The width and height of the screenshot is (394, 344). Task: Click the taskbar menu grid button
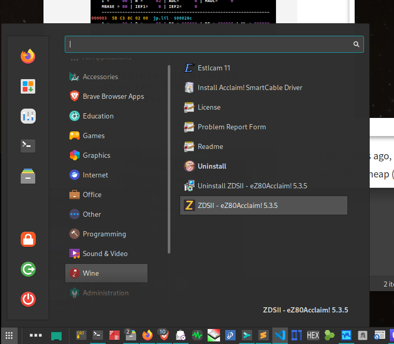(x=9, y=335)
